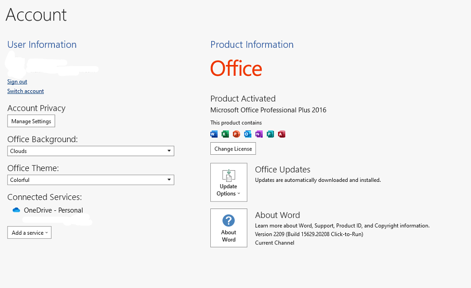This screenshot has width=471, height=288.
Task: Select the Colorful theme field
Action: point(91,180)
